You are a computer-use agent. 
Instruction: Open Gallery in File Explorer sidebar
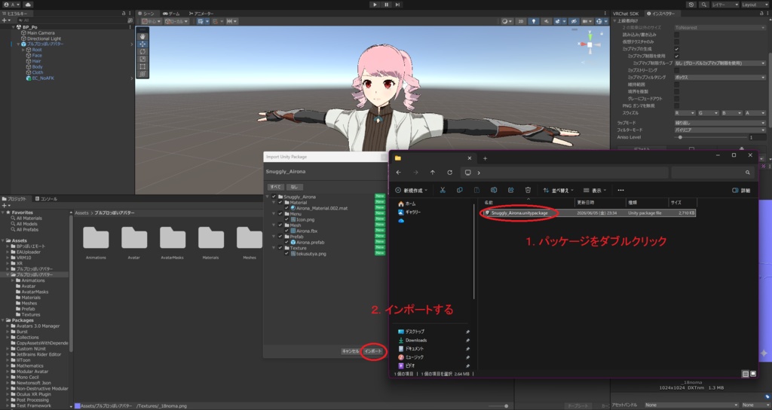point(409,212)
